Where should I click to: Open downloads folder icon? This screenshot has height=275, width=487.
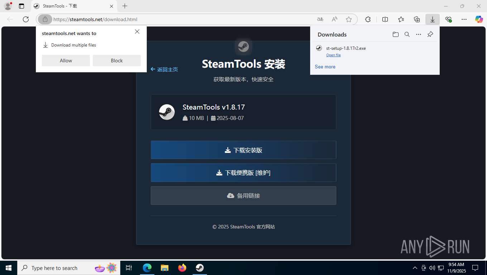tap(395, 34)
